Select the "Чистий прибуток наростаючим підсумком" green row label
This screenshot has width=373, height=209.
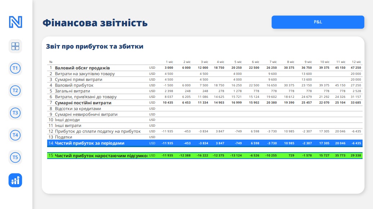101,155
